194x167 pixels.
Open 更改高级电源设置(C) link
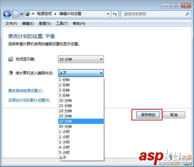pyautogui.click(x=25, y=91)
